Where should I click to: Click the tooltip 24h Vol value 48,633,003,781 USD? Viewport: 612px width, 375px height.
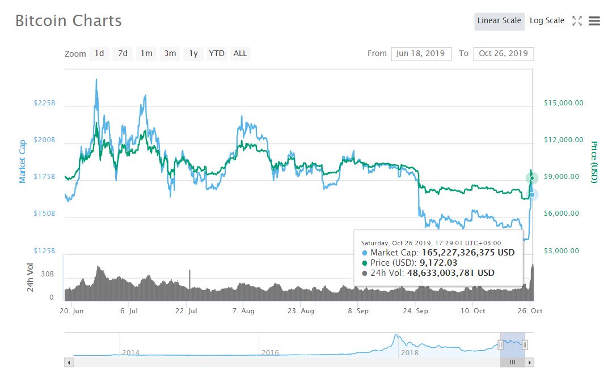click(x=451, y=273)
